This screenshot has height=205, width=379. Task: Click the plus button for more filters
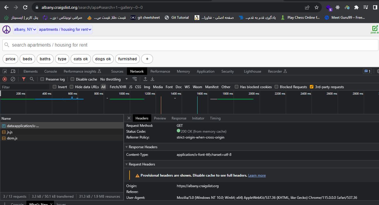(x=147, y=59)
